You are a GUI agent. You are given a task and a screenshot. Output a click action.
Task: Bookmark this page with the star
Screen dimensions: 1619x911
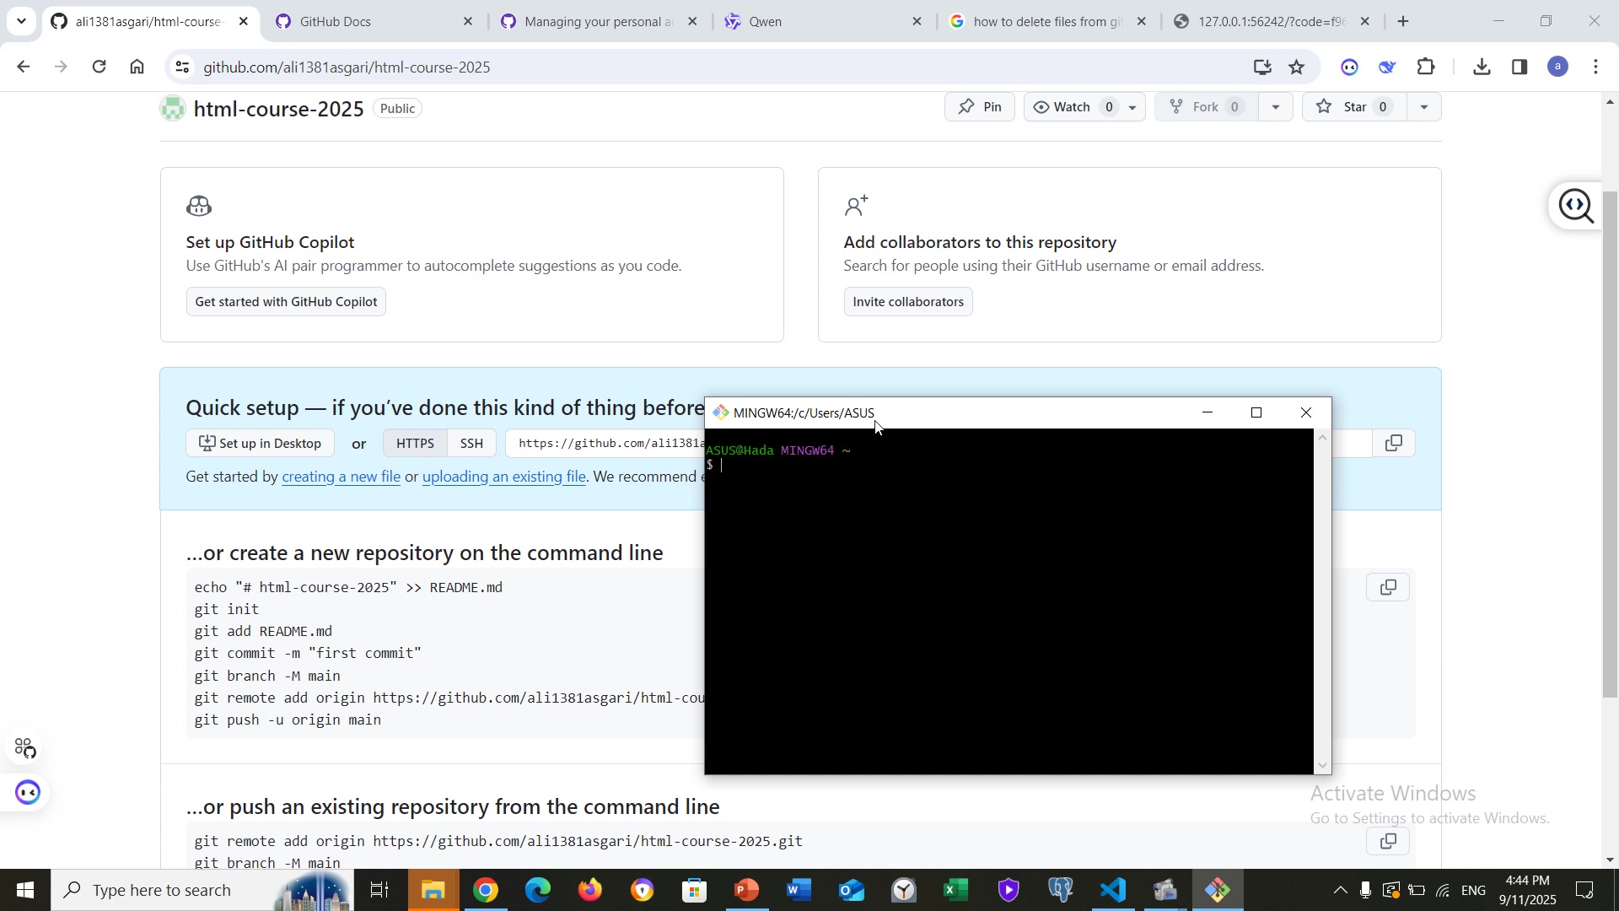coord(1297,67)
